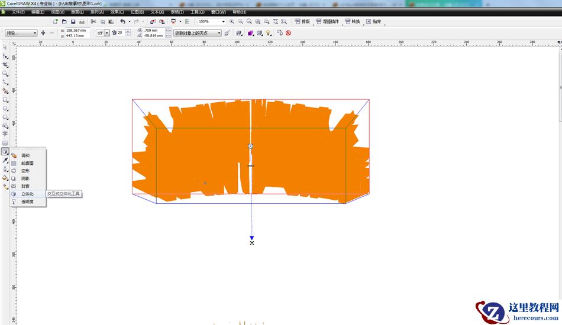Open the 效果(C) menu
The height and width of the screenshot is (325, 562).
(117, 12)
